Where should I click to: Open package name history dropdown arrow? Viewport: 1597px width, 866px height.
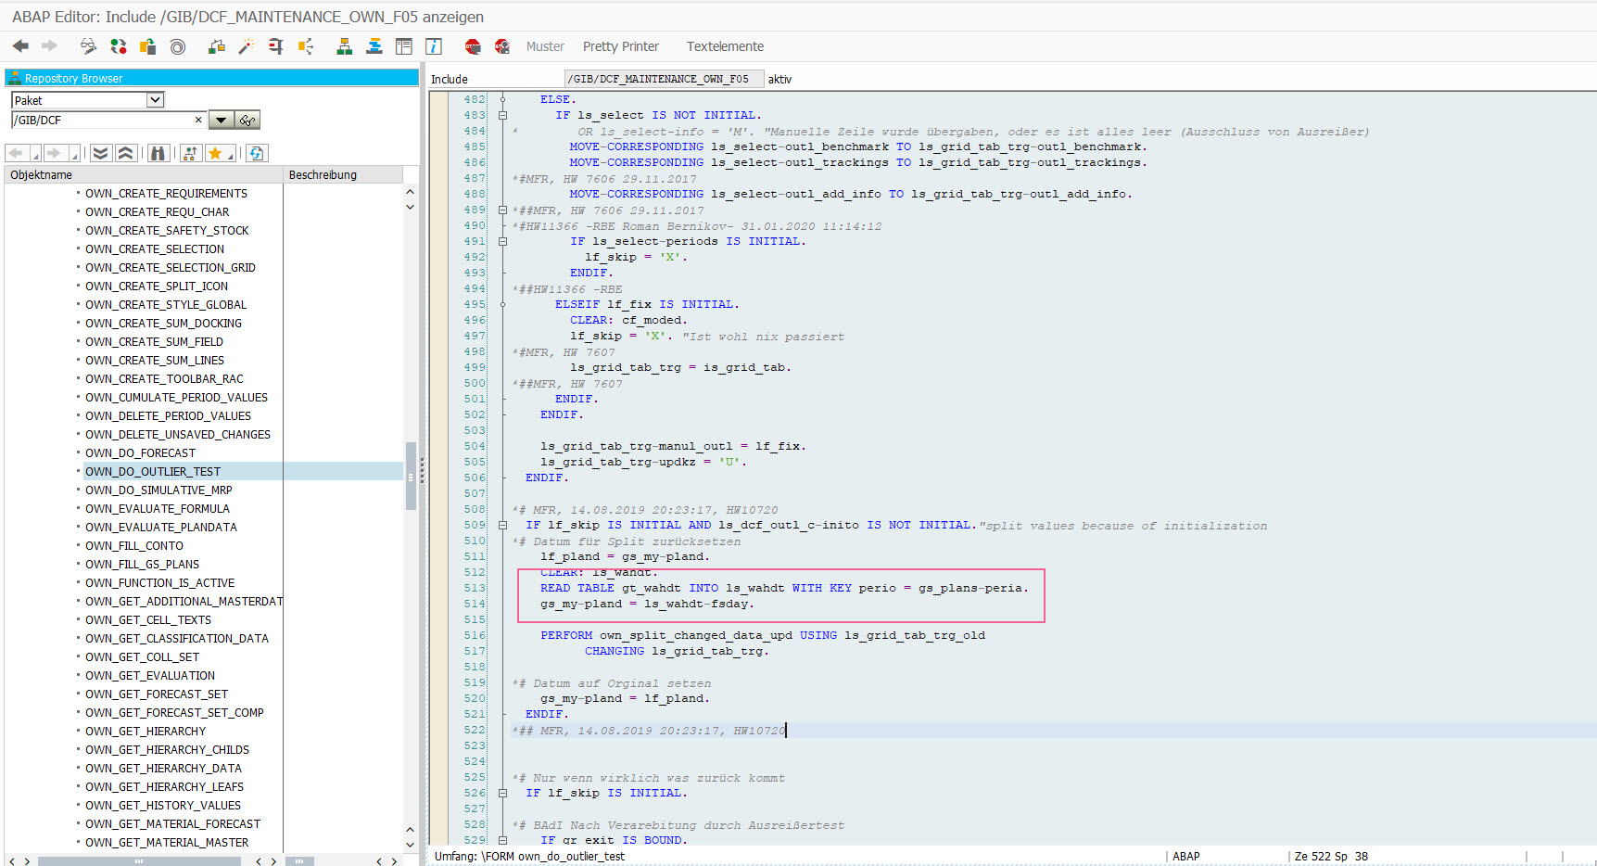tap(221, 121)
